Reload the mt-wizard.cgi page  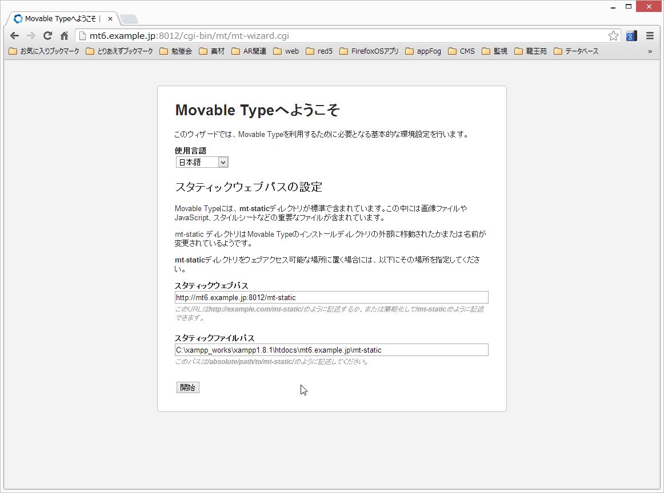pos(48,36)
